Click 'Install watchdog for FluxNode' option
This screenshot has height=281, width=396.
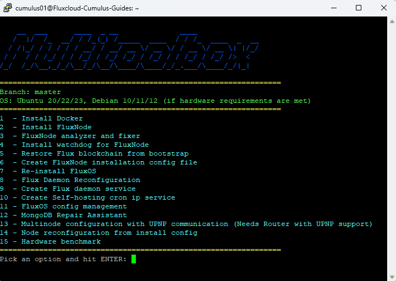click(85, 145)
